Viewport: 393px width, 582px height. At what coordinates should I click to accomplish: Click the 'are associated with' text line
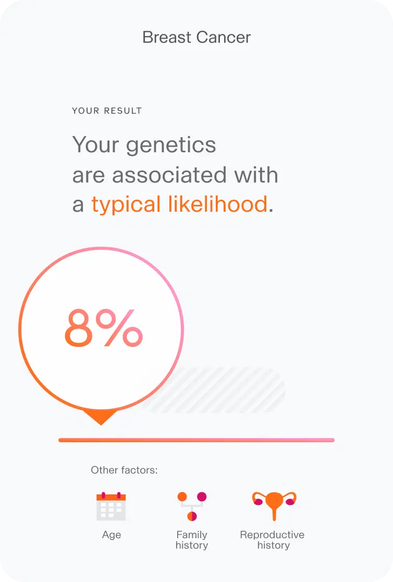175,175
